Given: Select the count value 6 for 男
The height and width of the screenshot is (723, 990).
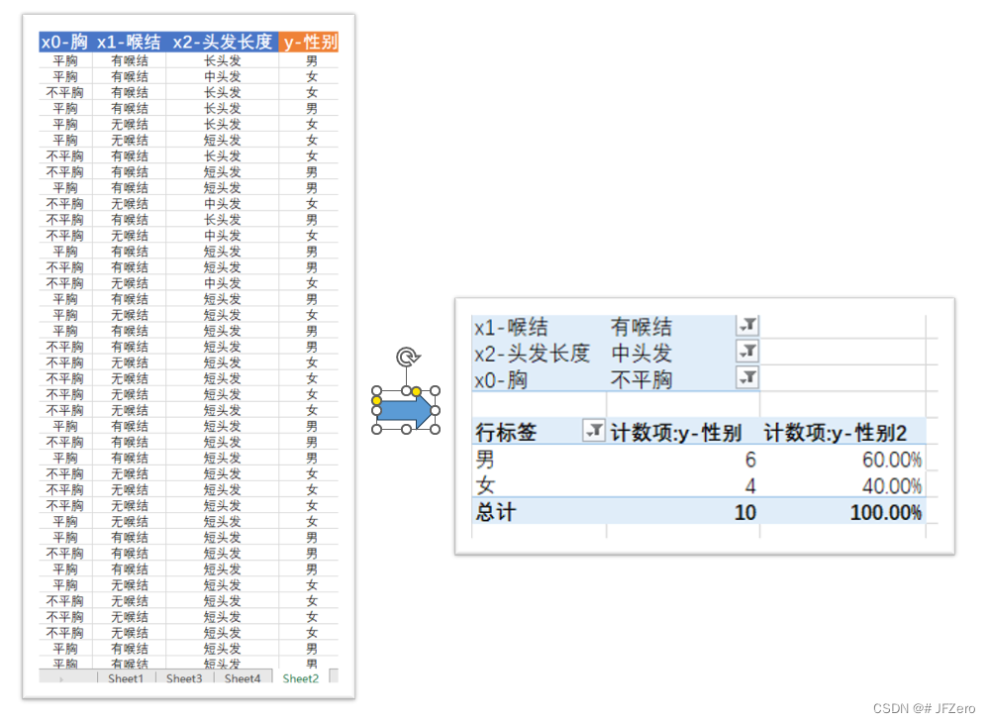Looking at the screenshot, I should pos(750,460).
